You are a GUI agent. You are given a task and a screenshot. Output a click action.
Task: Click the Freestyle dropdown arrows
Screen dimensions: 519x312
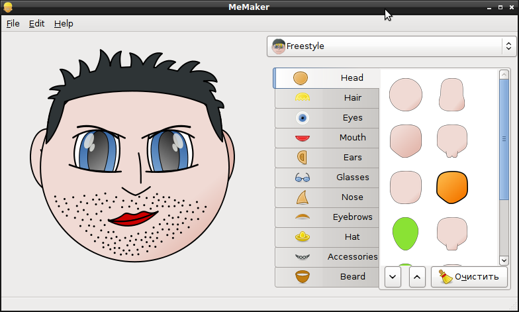pos(508,46)
